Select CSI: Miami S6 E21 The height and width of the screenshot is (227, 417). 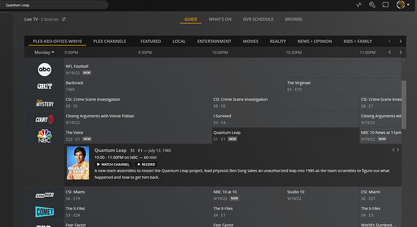coord(381,195)
